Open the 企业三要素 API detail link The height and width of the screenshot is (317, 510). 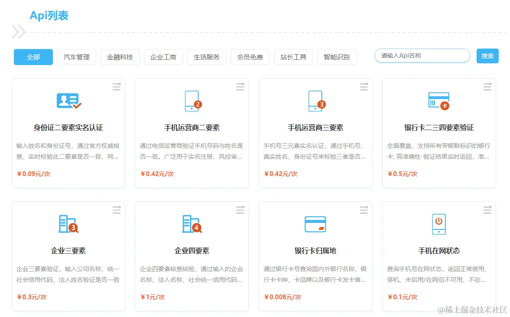tap(68, 250)
